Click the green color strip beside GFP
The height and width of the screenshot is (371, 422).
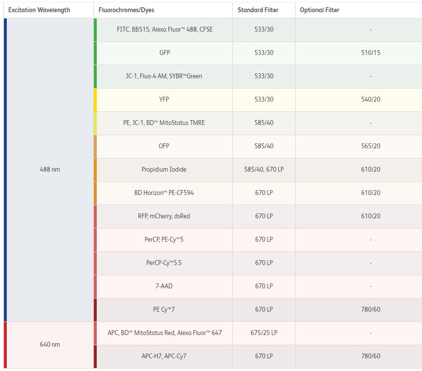click(95, 53)
